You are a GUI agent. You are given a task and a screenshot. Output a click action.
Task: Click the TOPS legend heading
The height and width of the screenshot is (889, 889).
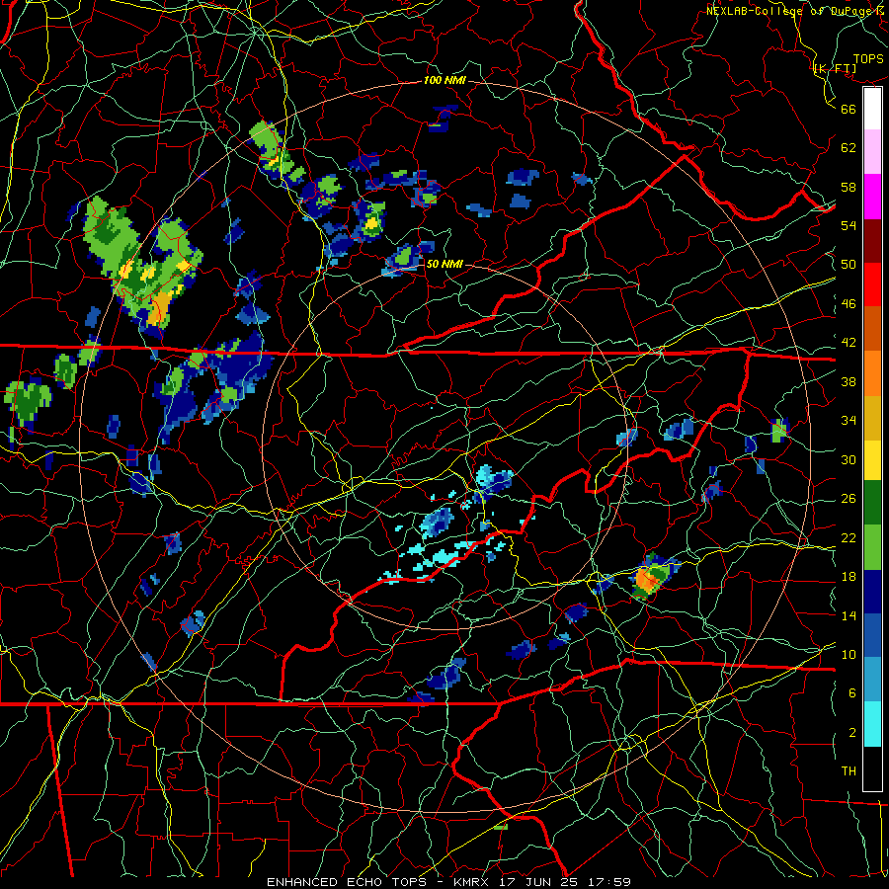tap(868, 59)
